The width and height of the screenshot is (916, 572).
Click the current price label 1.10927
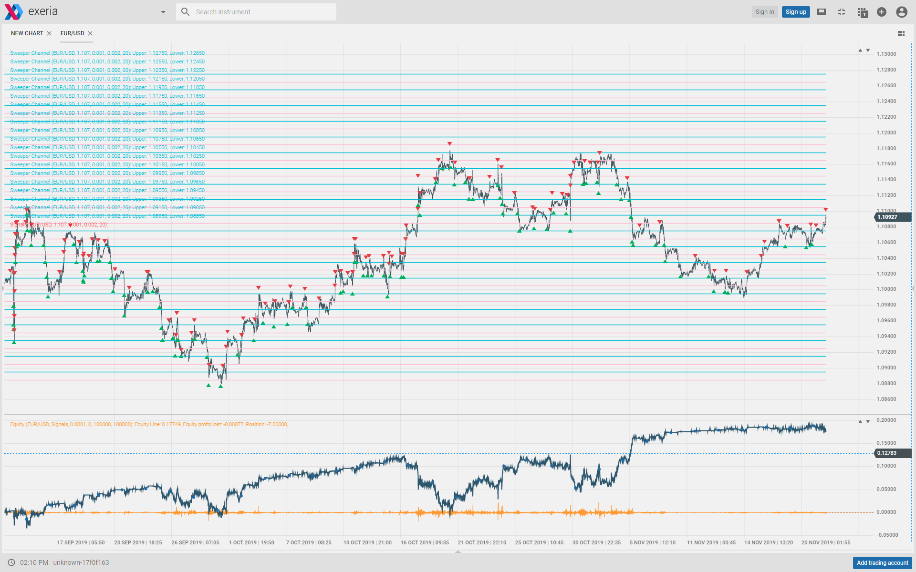tap(893, 217)
